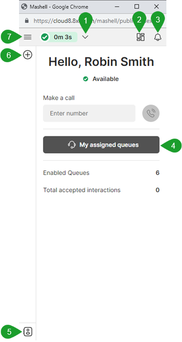Open the hamburger navigation menu
The height and width of the screenshot is (342, 182).
(x=28, y=37)
